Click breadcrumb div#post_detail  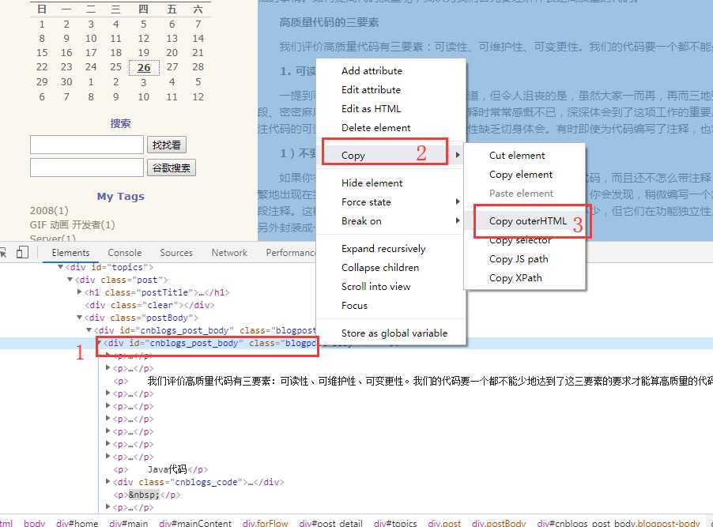[330, 523]
